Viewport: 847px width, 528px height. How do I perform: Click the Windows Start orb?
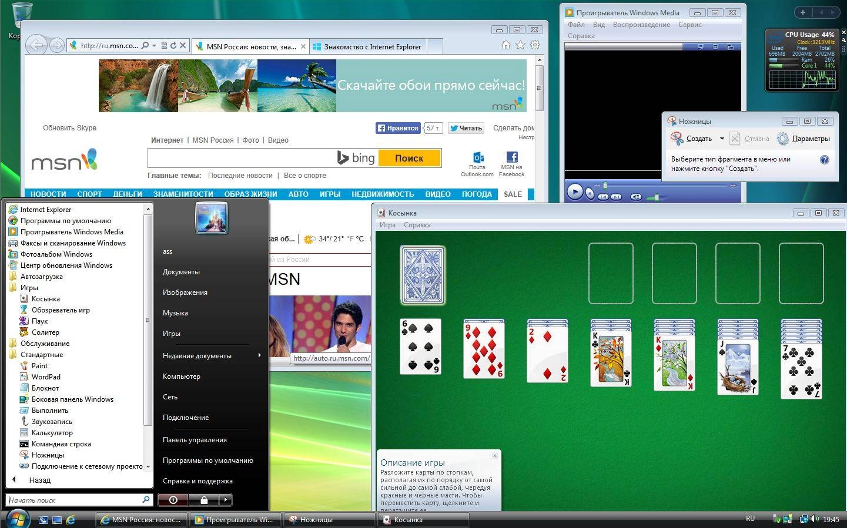tap(17, 519)
